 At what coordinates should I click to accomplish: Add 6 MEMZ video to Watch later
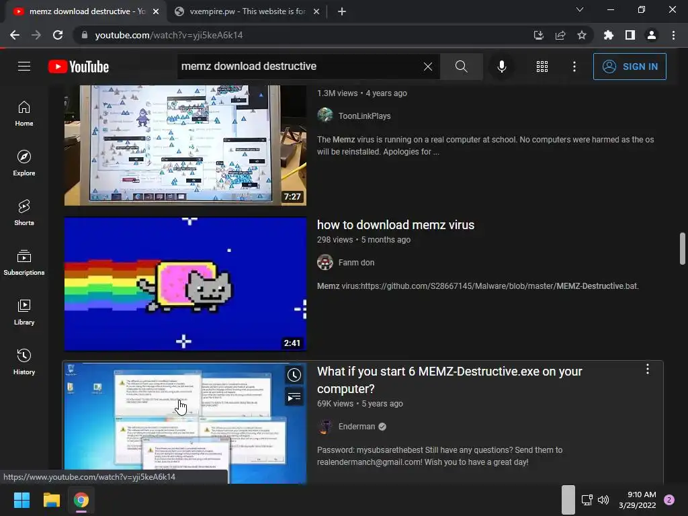[294, 375]
